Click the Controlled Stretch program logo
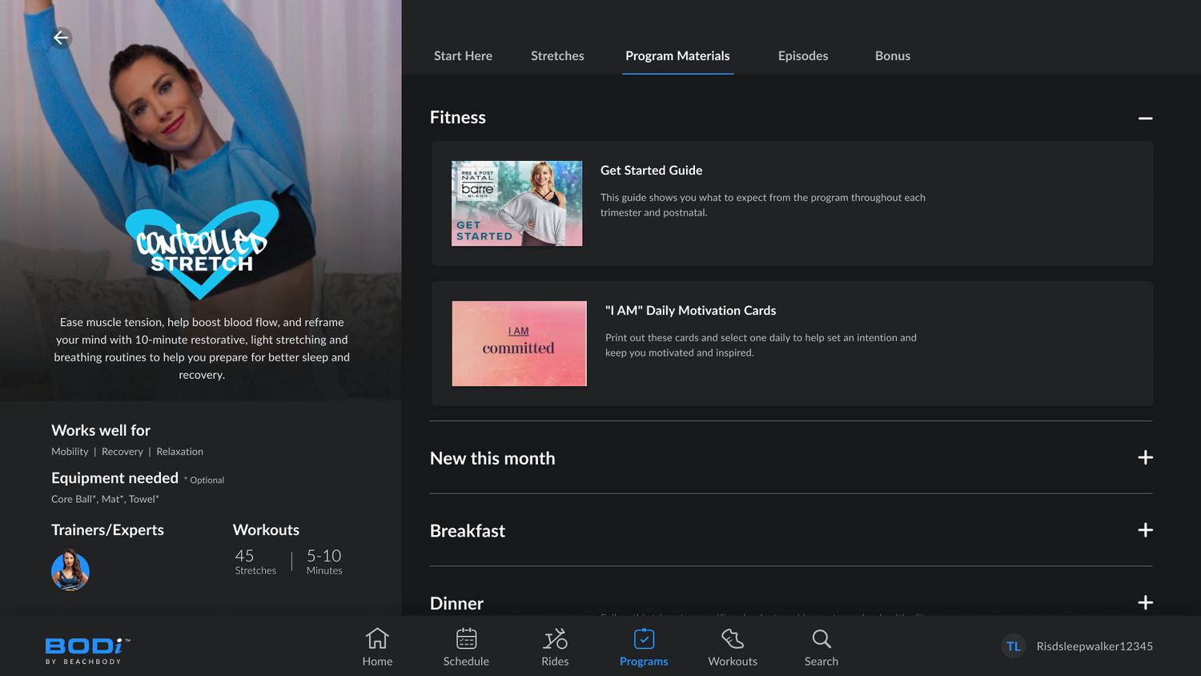 (202, 248)
